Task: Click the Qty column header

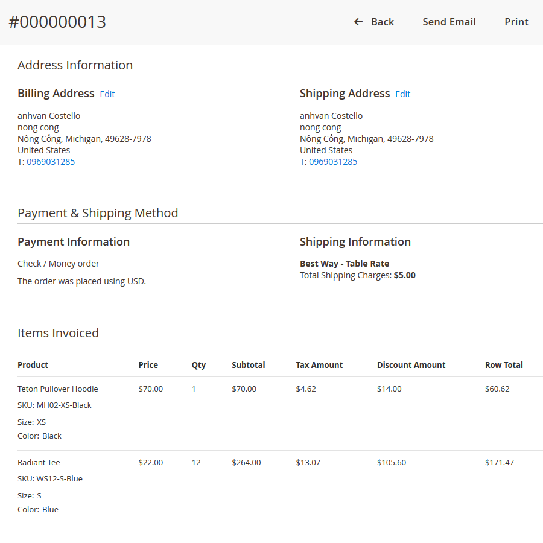Action: coord(198,365)
